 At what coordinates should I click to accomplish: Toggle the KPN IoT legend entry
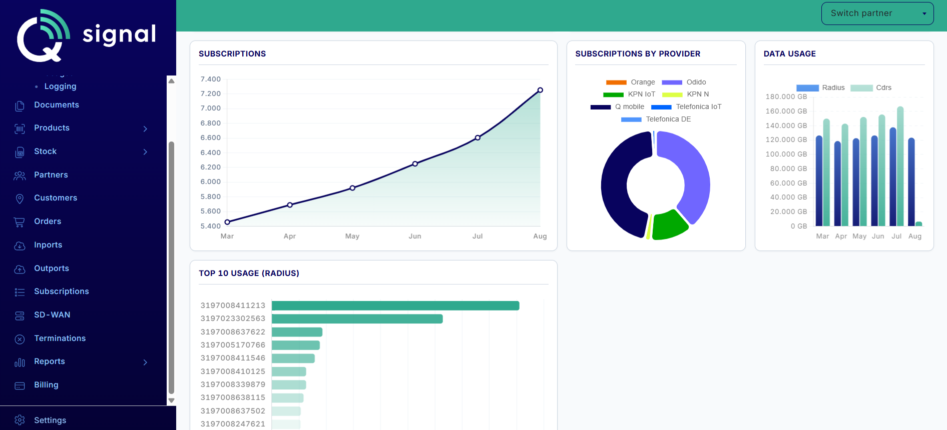[629, 94]
